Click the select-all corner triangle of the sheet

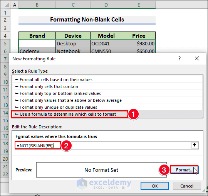(x=6, y=5)
